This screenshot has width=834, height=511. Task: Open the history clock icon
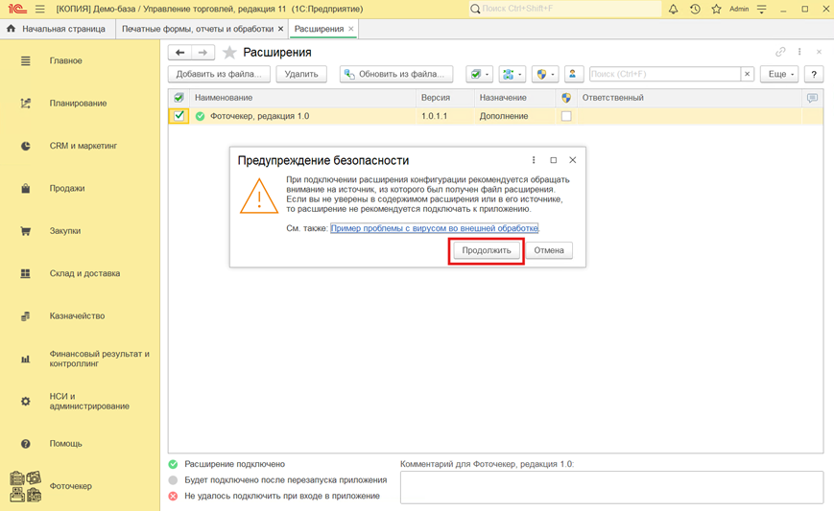coord(695,9)
